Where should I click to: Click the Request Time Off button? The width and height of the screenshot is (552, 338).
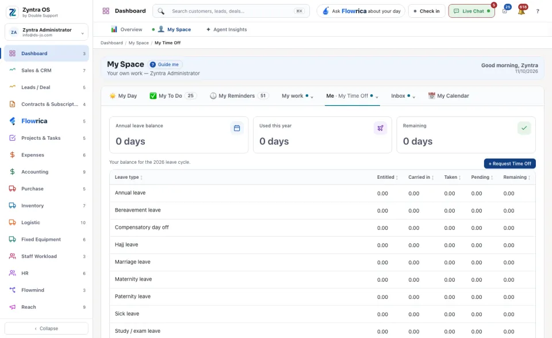(510, 164)
